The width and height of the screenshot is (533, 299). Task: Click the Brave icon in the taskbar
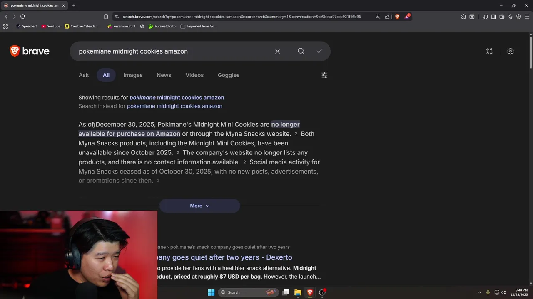click(310, 292)
